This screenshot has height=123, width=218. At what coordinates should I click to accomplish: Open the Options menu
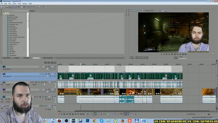coord(25,4)
